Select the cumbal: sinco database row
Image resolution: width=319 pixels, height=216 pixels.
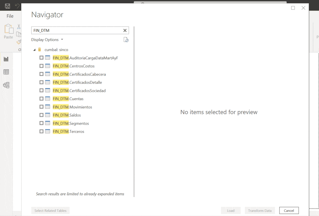[x=56, y=49]
